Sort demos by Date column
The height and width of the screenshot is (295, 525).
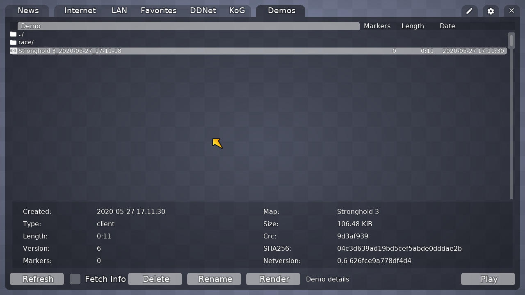(447, 26)
